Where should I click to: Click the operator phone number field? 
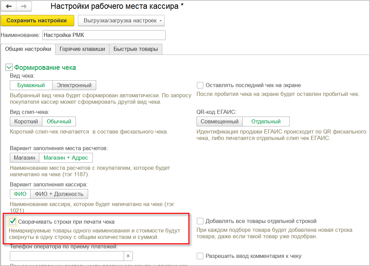pyautogui.click(x=66, y=256)
